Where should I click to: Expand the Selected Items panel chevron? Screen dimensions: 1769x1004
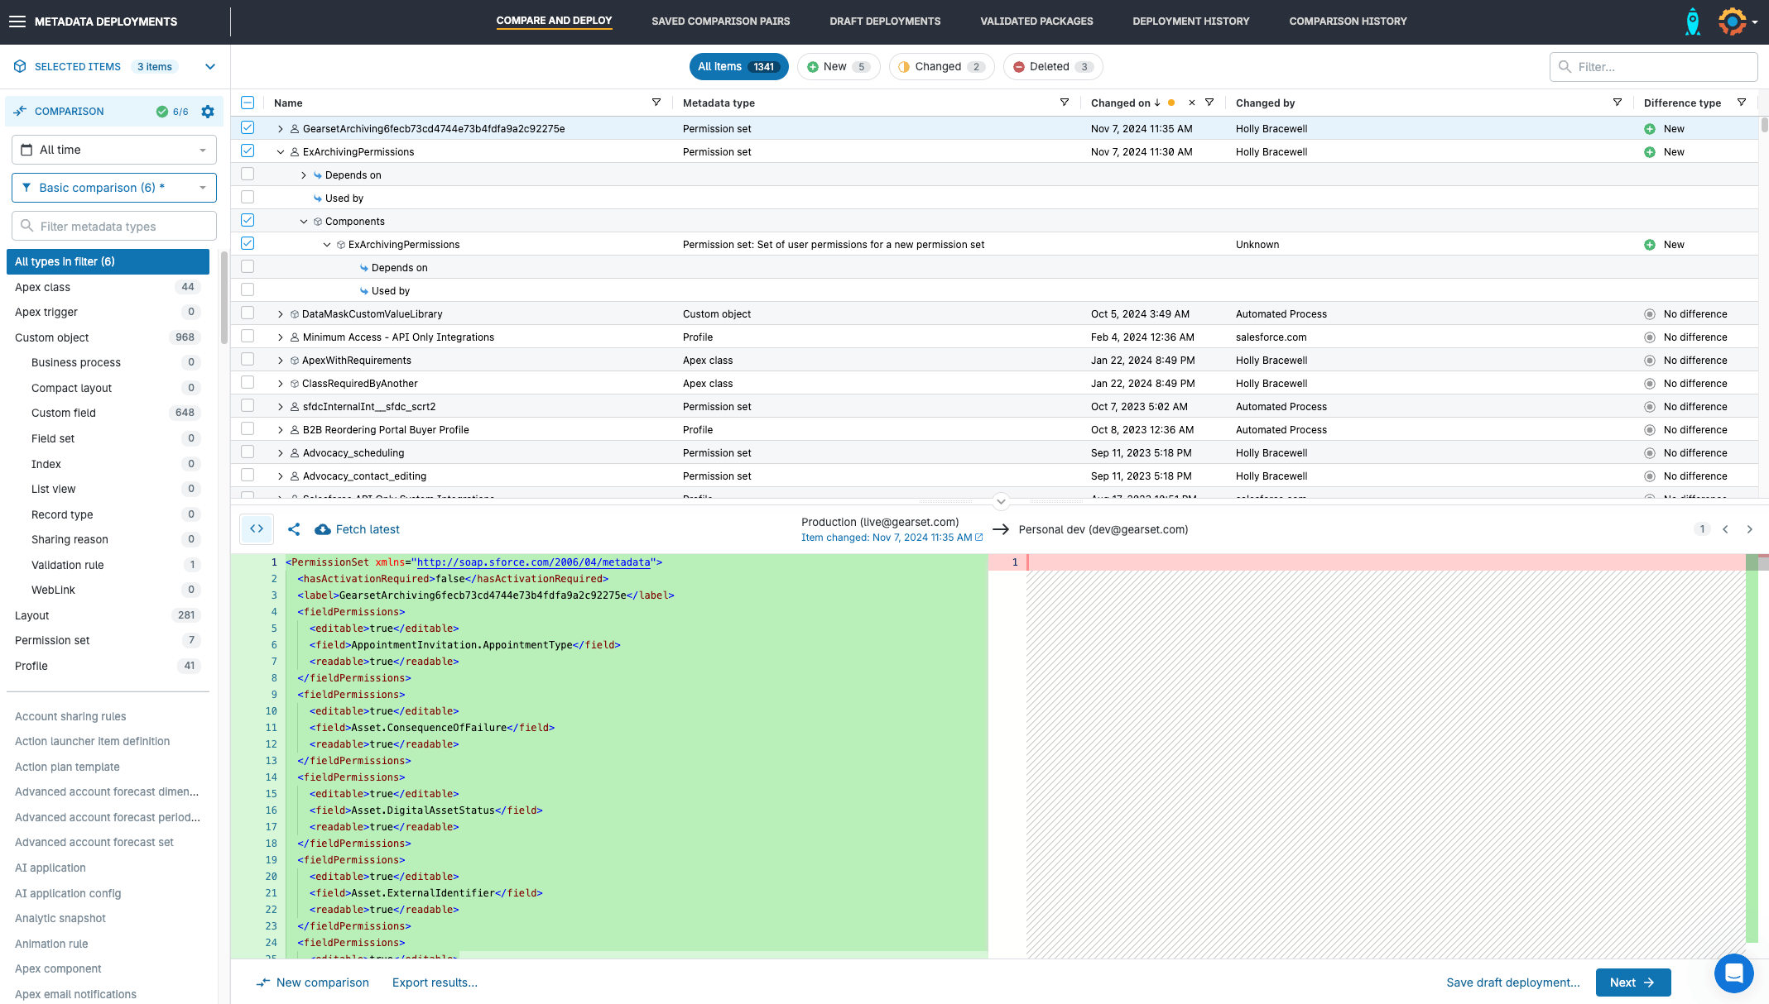210,67
